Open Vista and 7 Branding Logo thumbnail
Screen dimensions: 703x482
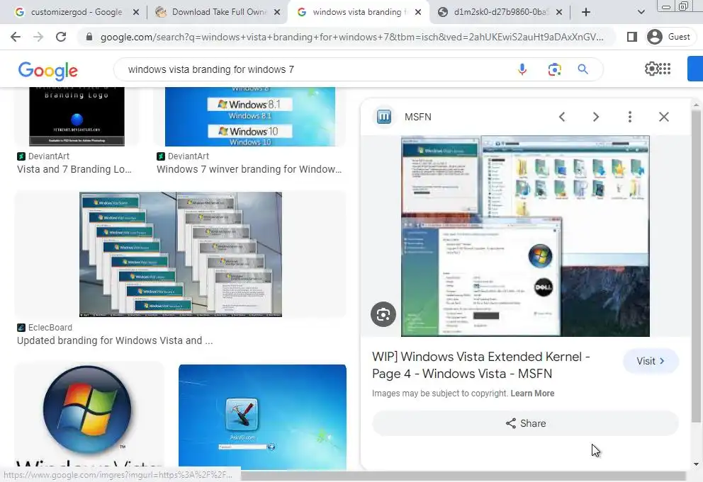(x=77, y=117)
